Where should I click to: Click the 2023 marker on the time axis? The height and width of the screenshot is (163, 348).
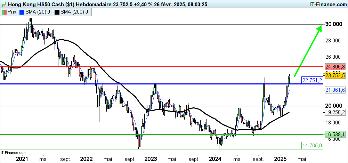(x=151, y=159)
